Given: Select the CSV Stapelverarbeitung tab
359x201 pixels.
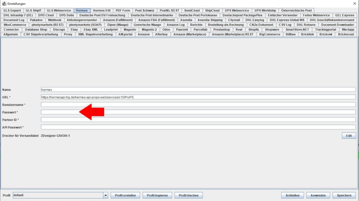Looking at the screenshot, I should pyautogui.click(x=41, y=35).
